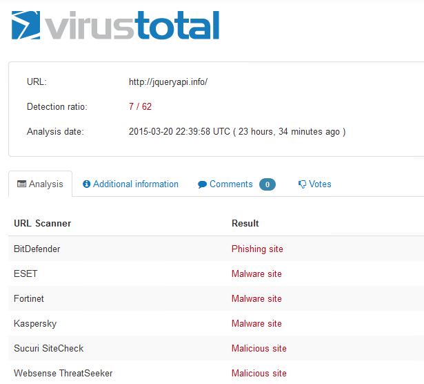This screenshot has width=424, height=384.
Task: Click Kaspersky's Malware site result
Action: (256, 324)
